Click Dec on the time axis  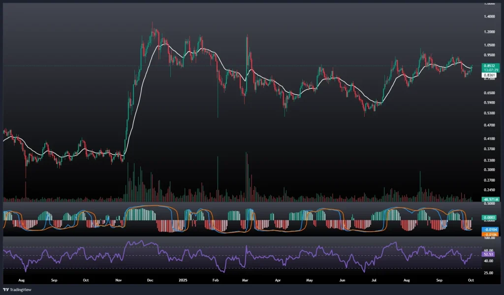tap(150, 281)
